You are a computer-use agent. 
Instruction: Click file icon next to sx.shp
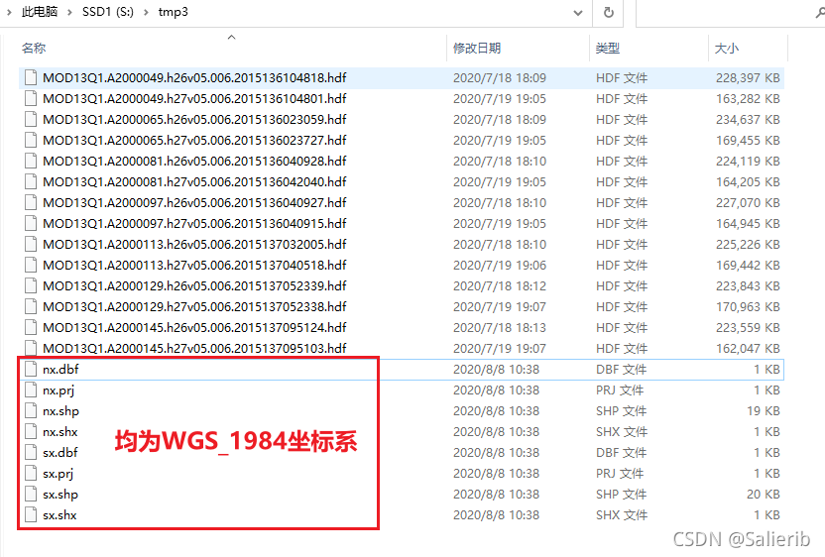coord(31,494)
